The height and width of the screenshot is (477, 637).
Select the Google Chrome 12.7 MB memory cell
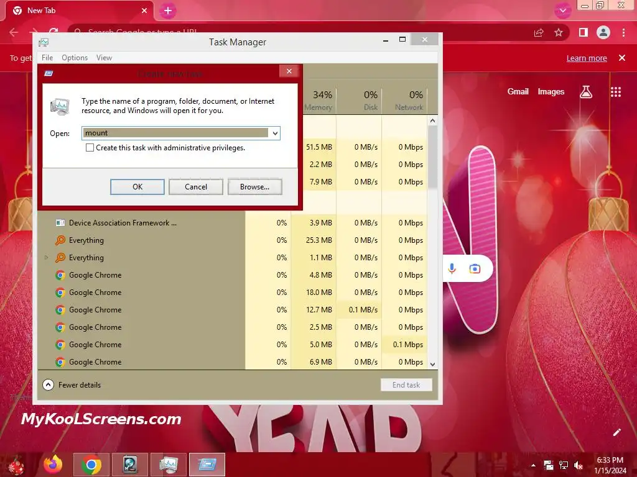click(x=314, y=310)
